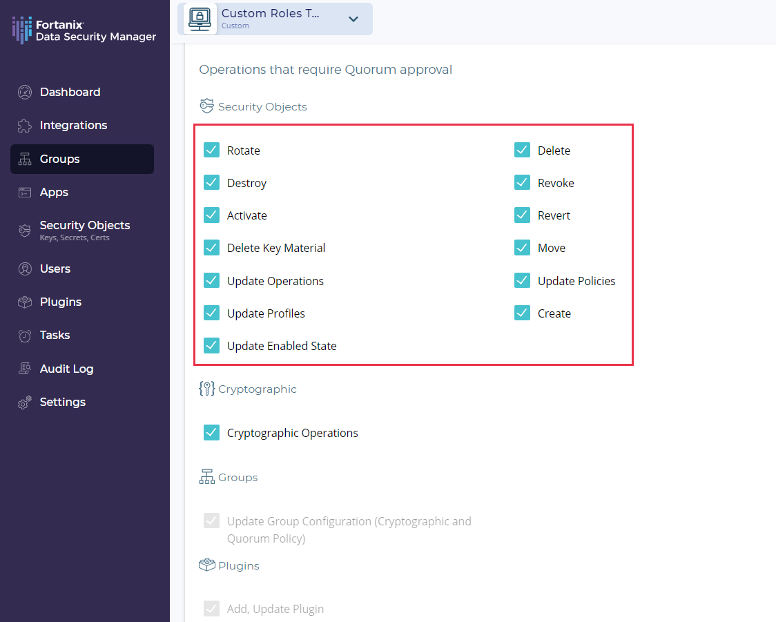
Task: Click the Custom Roles group laptop-lock thumbnail
Action: click(x=200, y=19)
